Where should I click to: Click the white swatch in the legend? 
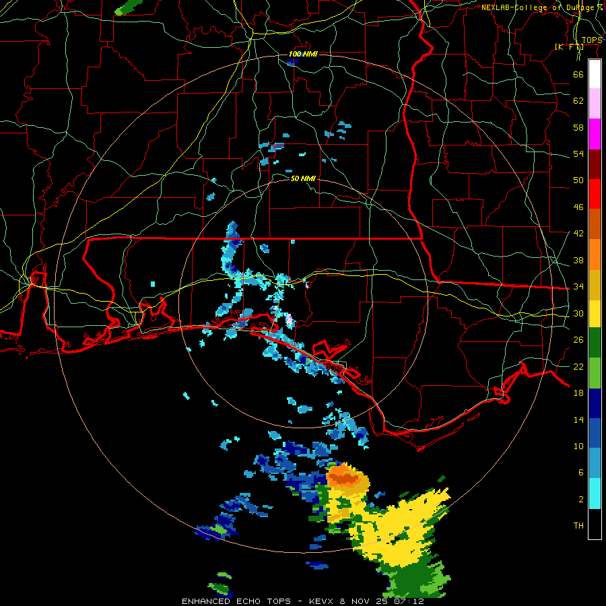595,74
